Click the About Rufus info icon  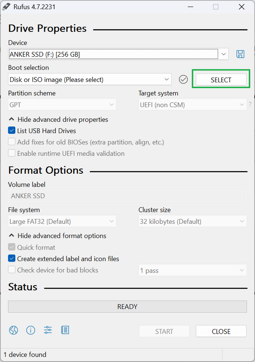pos(30,330)
